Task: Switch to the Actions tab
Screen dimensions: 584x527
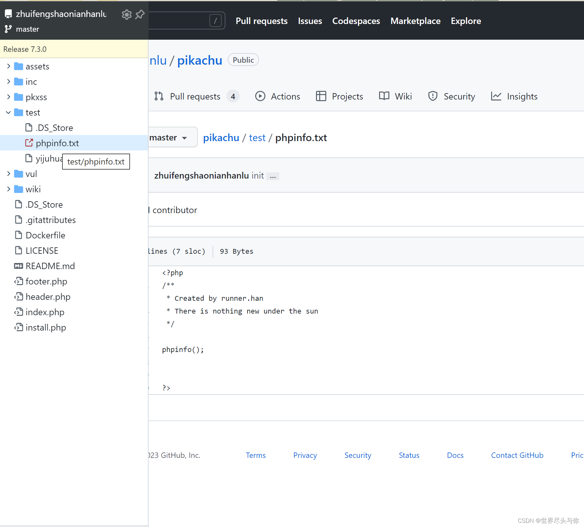Action: coord(278,96)
